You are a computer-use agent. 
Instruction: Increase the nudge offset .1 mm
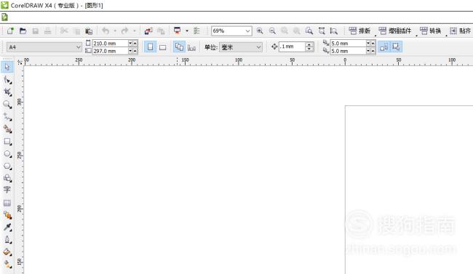tap(309, 44)
